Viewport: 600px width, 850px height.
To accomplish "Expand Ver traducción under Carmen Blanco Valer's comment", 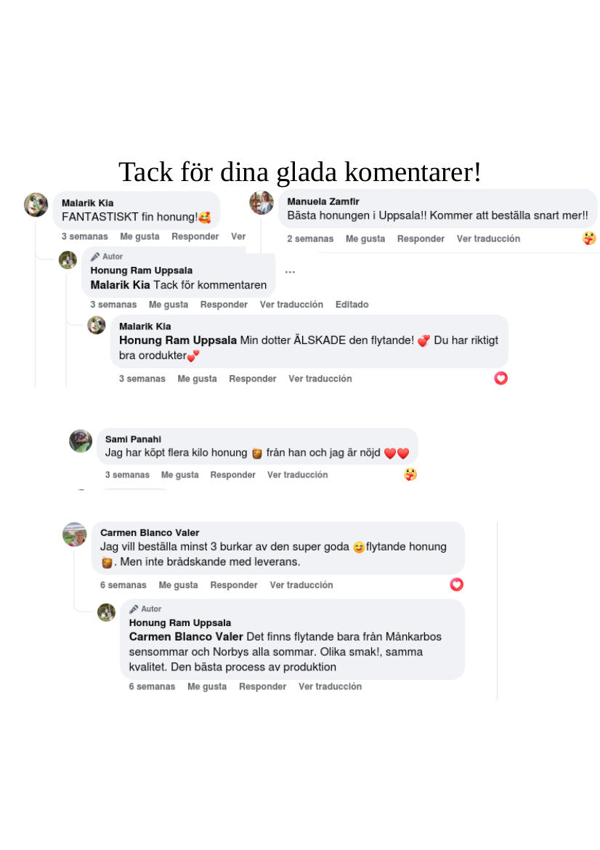I will point(301,585).
